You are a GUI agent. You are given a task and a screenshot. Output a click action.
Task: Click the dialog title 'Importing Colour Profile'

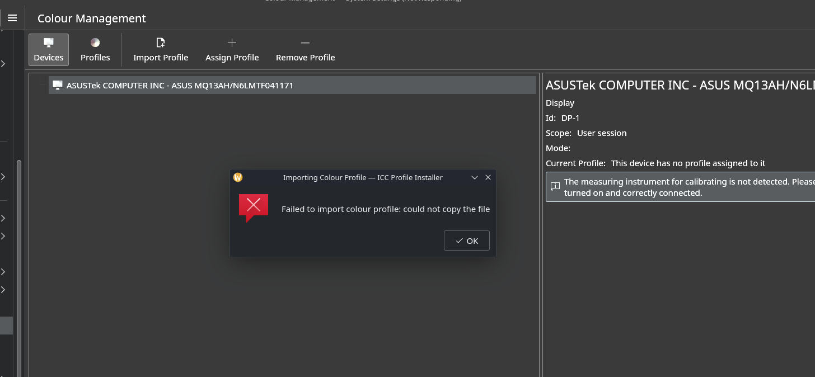pos(363,177)
